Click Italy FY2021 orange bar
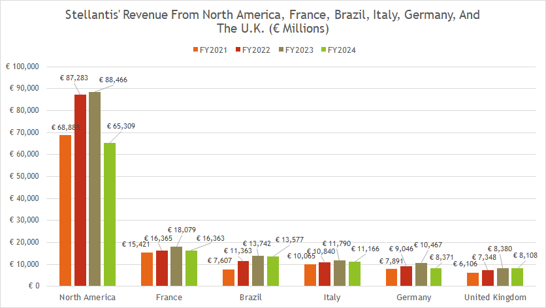Screen dimensions: 546x308 [310, 275]
